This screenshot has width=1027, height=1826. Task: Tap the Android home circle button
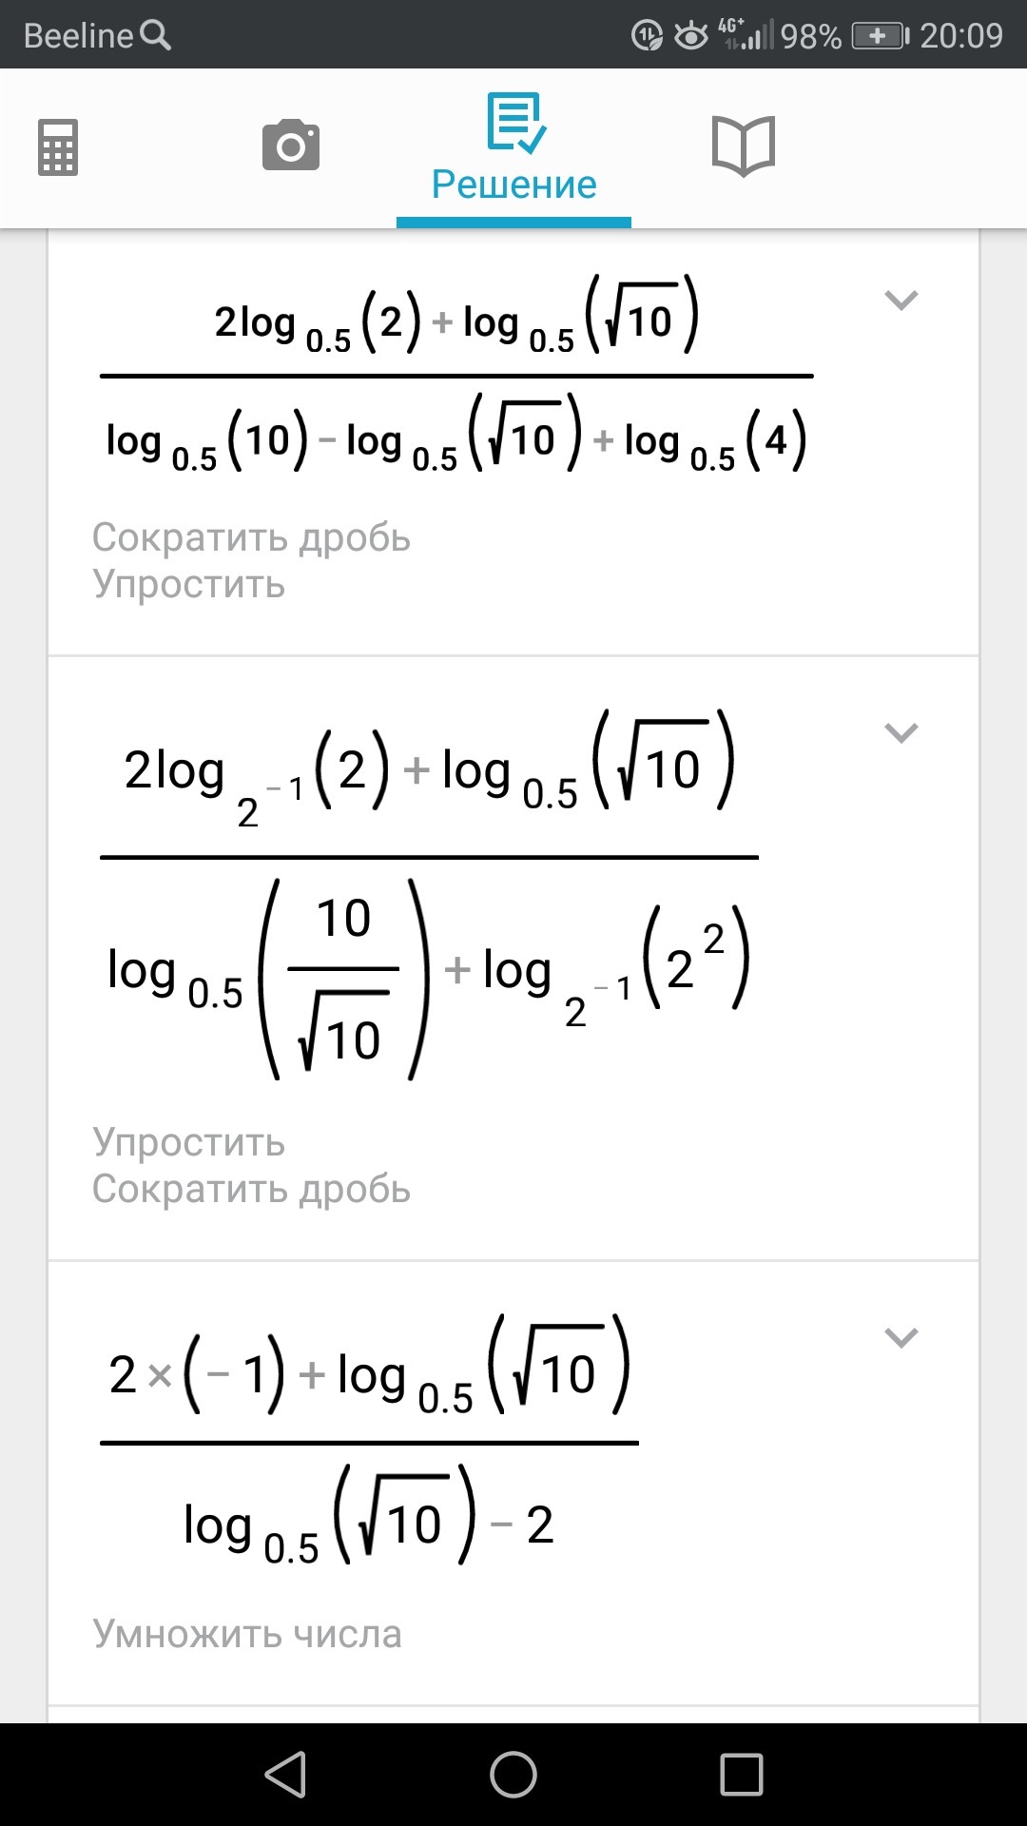(513, 1775)
